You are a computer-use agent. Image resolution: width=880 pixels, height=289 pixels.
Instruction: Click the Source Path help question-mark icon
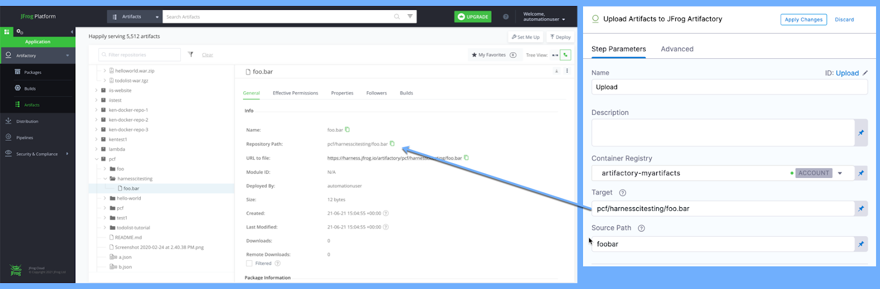(641, 228)
